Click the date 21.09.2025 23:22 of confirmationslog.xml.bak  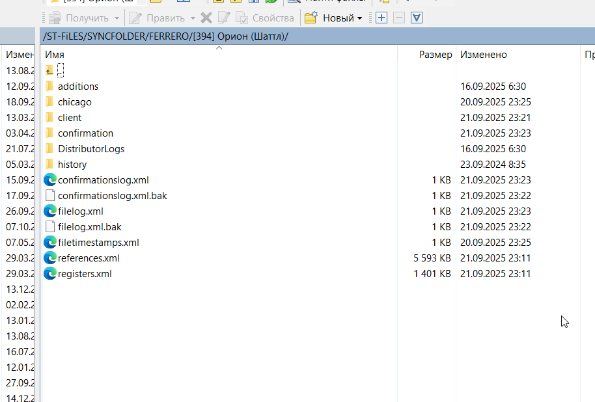[x=495, y=195]
